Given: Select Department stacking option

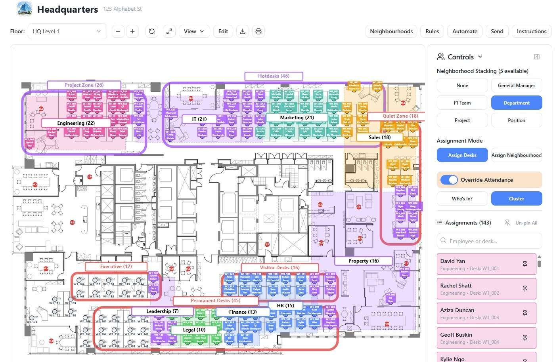Looking at the screenshot, I should (x=517, y=103).
